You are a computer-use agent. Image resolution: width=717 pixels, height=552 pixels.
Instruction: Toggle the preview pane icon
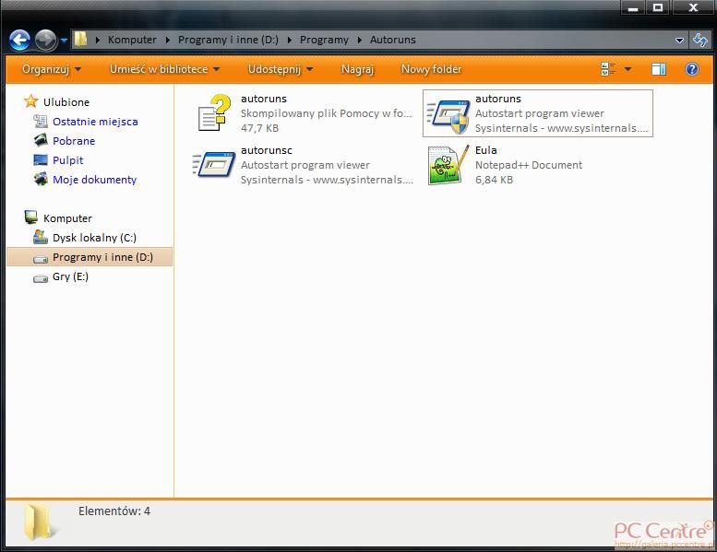659,69
